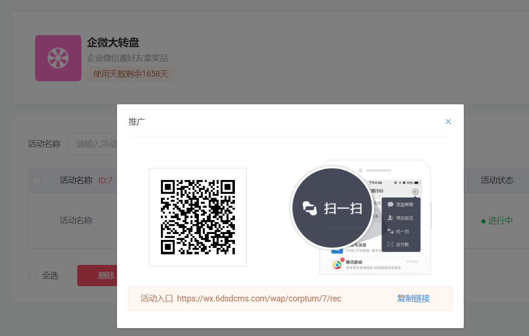
Task: Expand the plus (+) menu in phone mockup
Action: [x=415, y=192]
